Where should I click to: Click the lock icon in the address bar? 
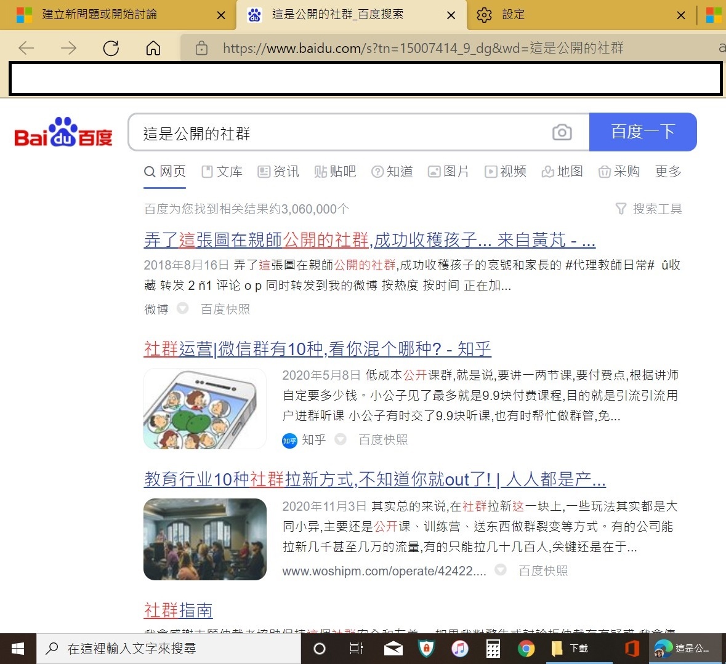tap(201, 48)
